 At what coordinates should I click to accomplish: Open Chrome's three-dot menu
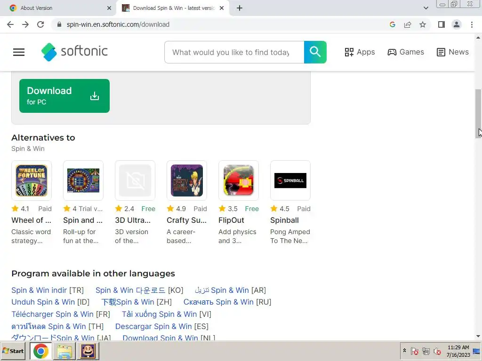click(x=472, y=24)
